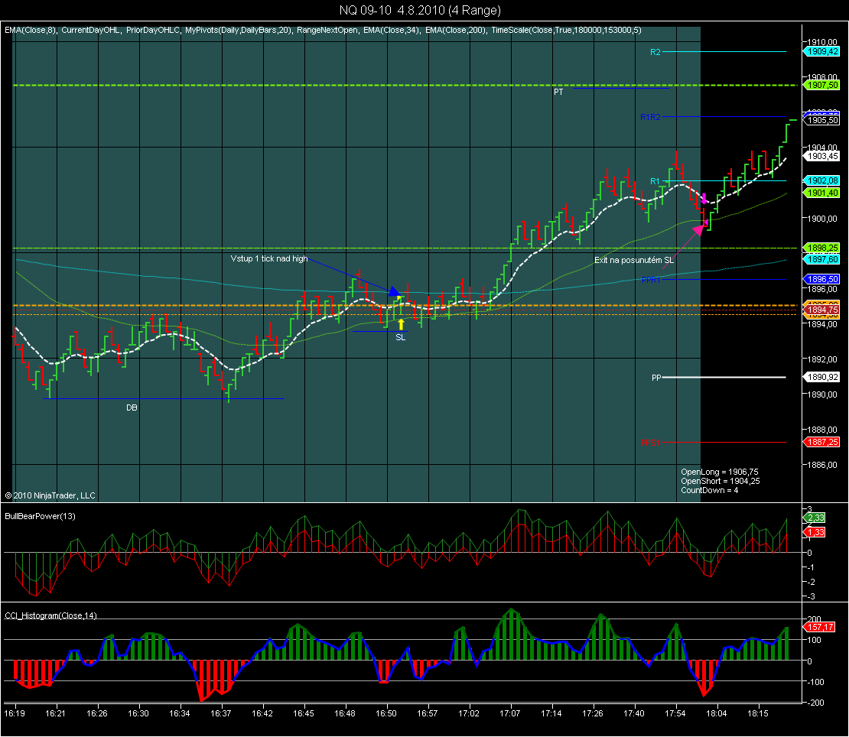Click the SL stop loss label

coord(400,337)
